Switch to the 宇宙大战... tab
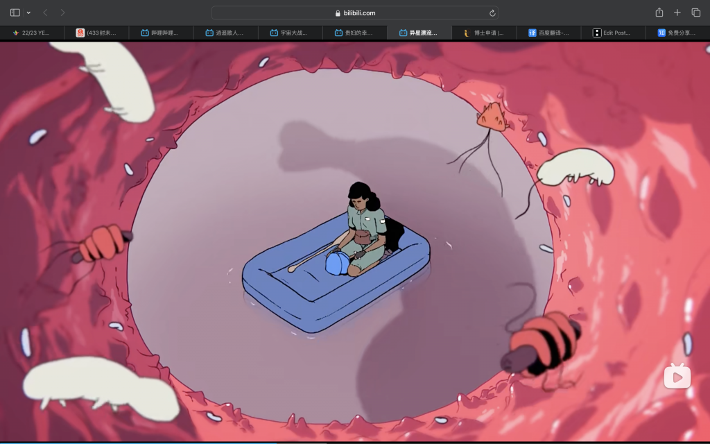Screen dimensions: 710x444 291,33
